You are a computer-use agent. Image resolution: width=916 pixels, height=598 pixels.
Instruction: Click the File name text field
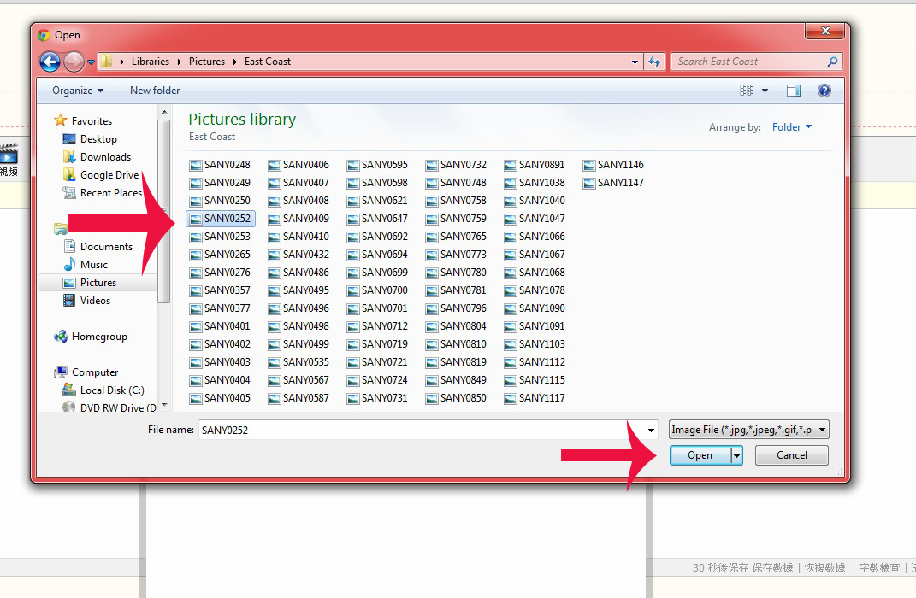tap(419, 430)
